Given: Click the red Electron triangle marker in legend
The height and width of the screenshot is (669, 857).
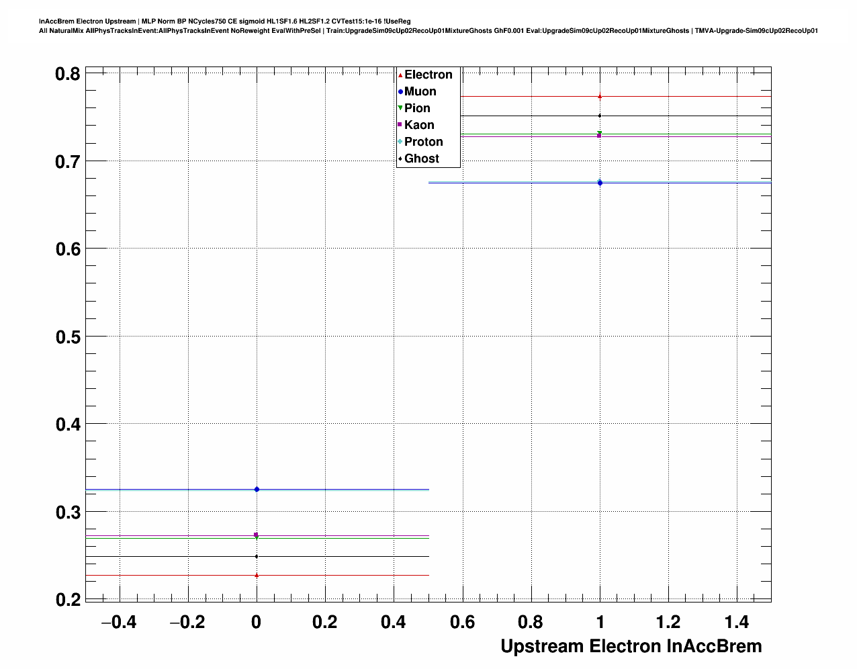Looking at the screenshot, I should [x=400, y=75].
